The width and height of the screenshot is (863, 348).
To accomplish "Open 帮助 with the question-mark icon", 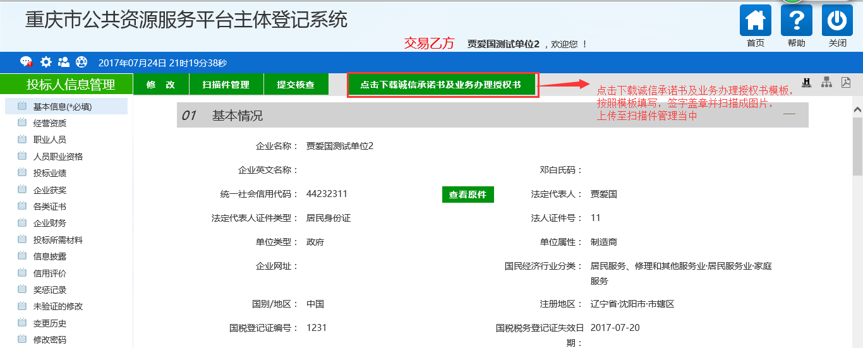I will (797, 20).
